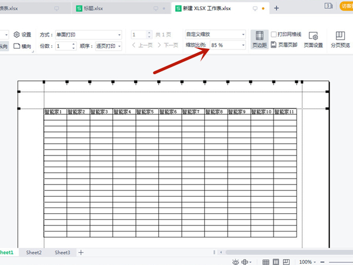Click the zoom out minus on zoom slider

point(322,261)
